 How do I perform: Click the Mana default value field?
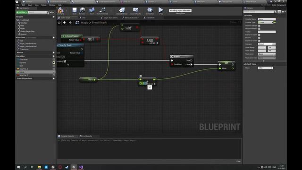pyautogui.click(x=265, y=68)
